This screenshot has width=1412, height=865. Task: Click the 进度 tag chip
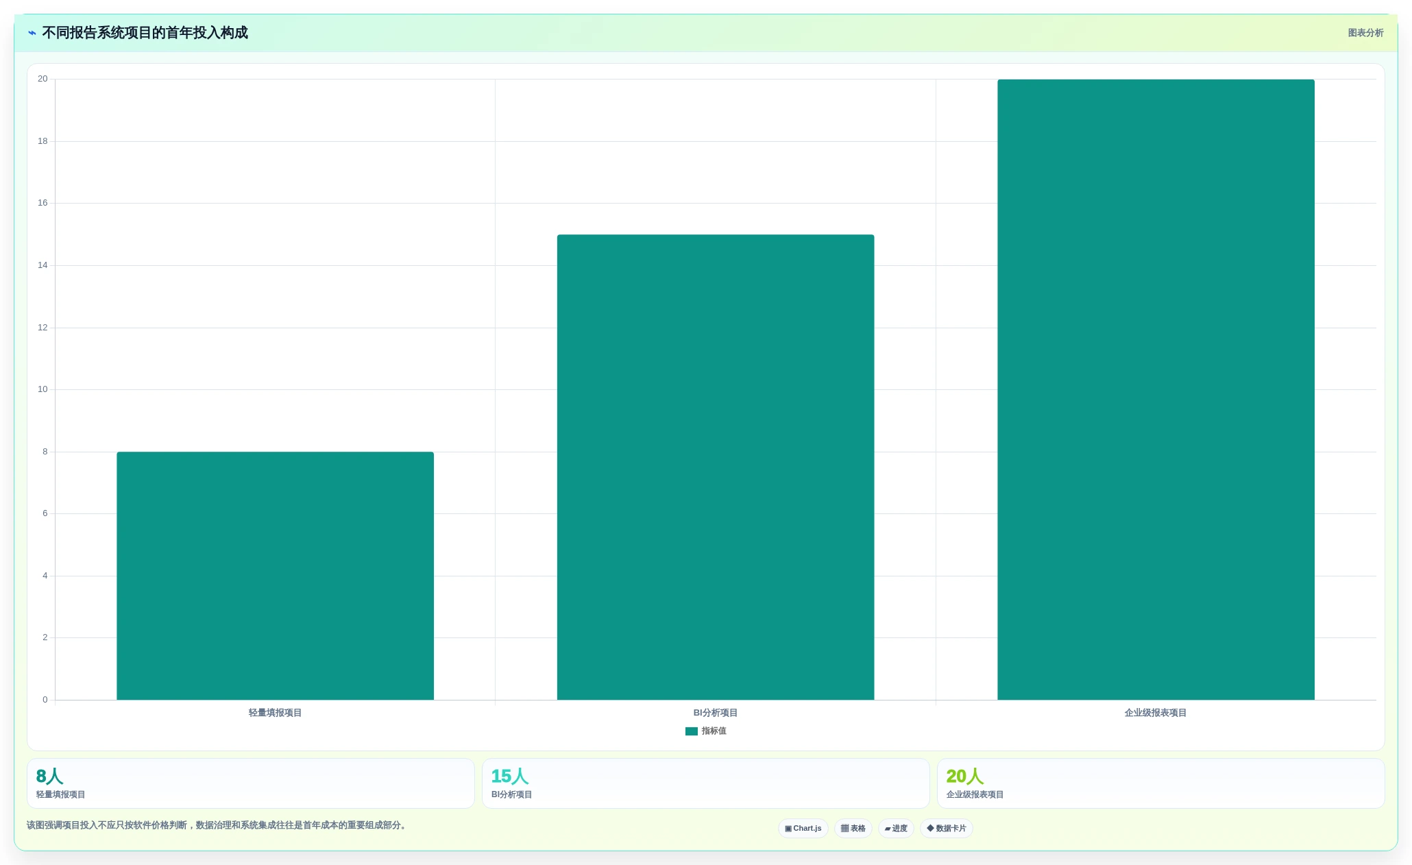coord(896,829)
